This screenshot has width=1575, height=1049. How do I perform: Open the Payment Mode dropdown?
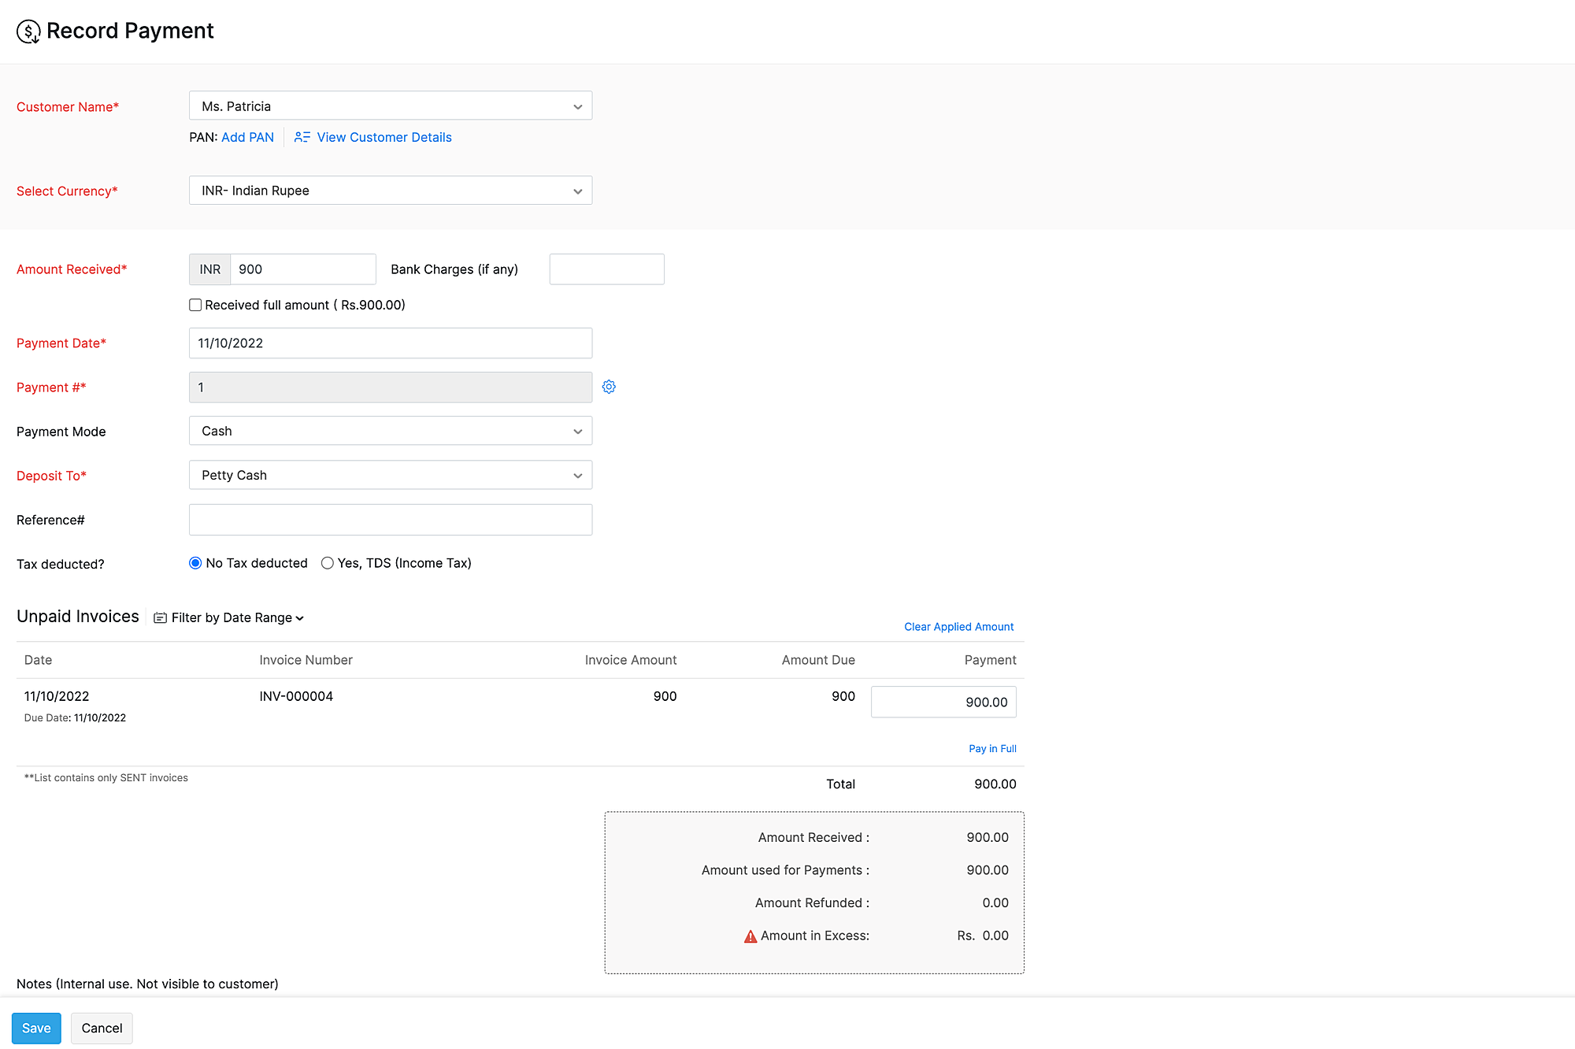tap(577, 431)
